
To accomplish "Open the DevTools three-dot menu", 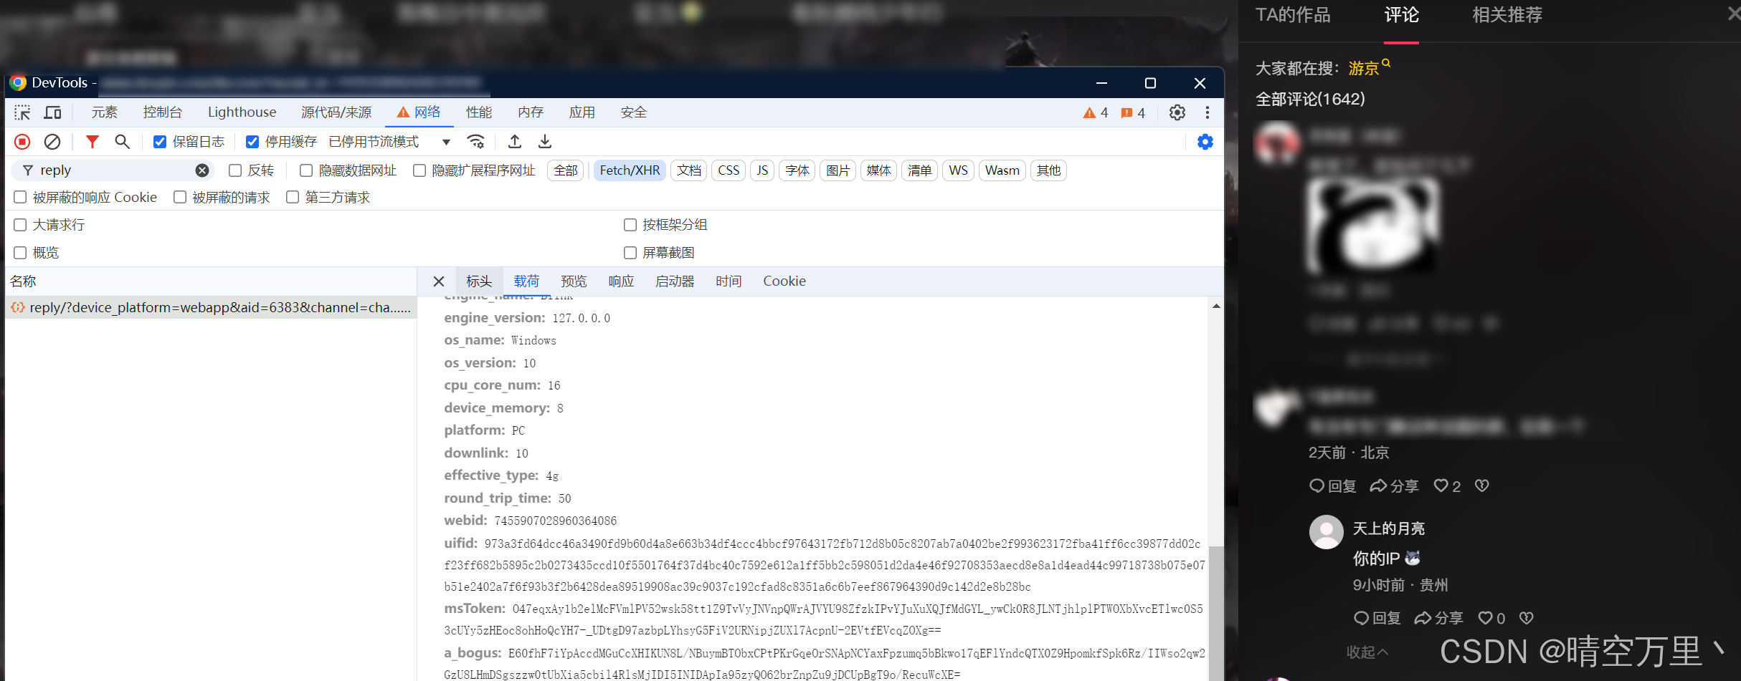I will pyautogui.click(x=1208, y=112).
